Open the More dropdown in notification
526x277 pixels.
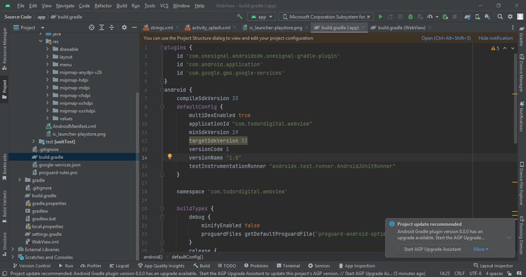pos(481,249)
